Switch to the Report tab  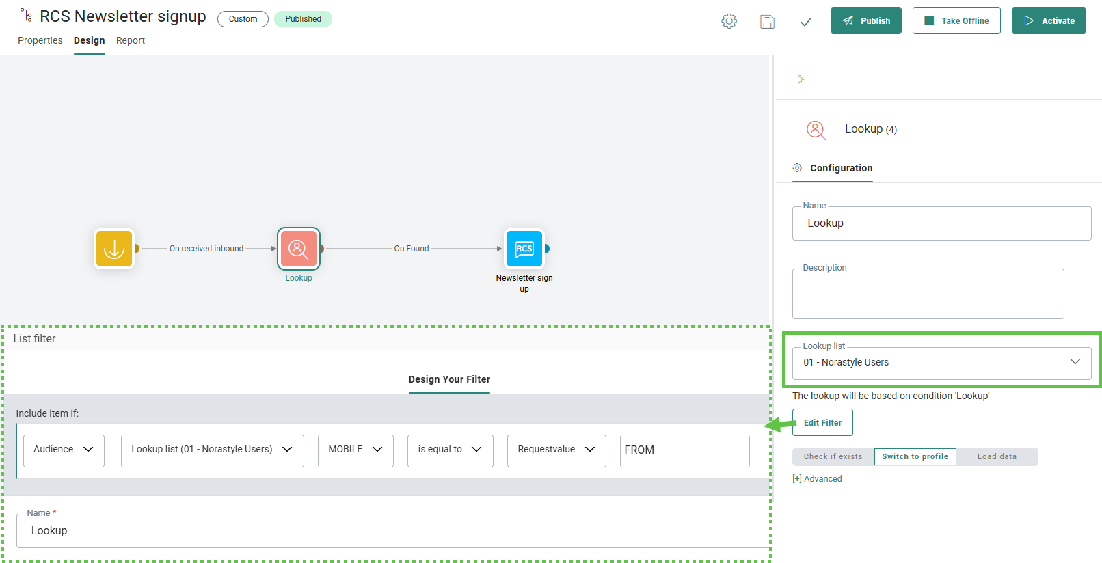pos(131,40)
